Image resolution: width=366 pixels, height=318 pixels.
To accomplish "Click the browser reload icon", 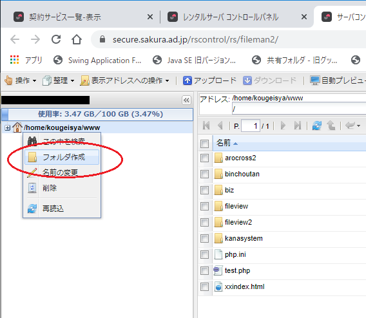I will [56, 39].
